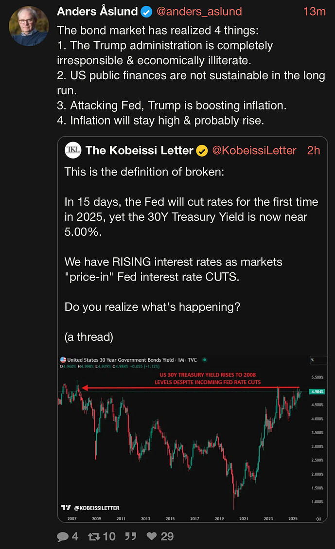Click the 13m post timestamp
Screen dimensions: 335x549
[x=314, y=11]
